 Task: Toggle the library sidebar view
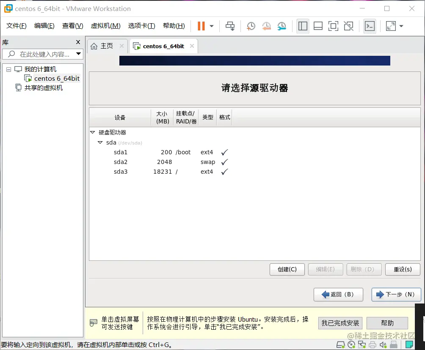click(303, 26)
